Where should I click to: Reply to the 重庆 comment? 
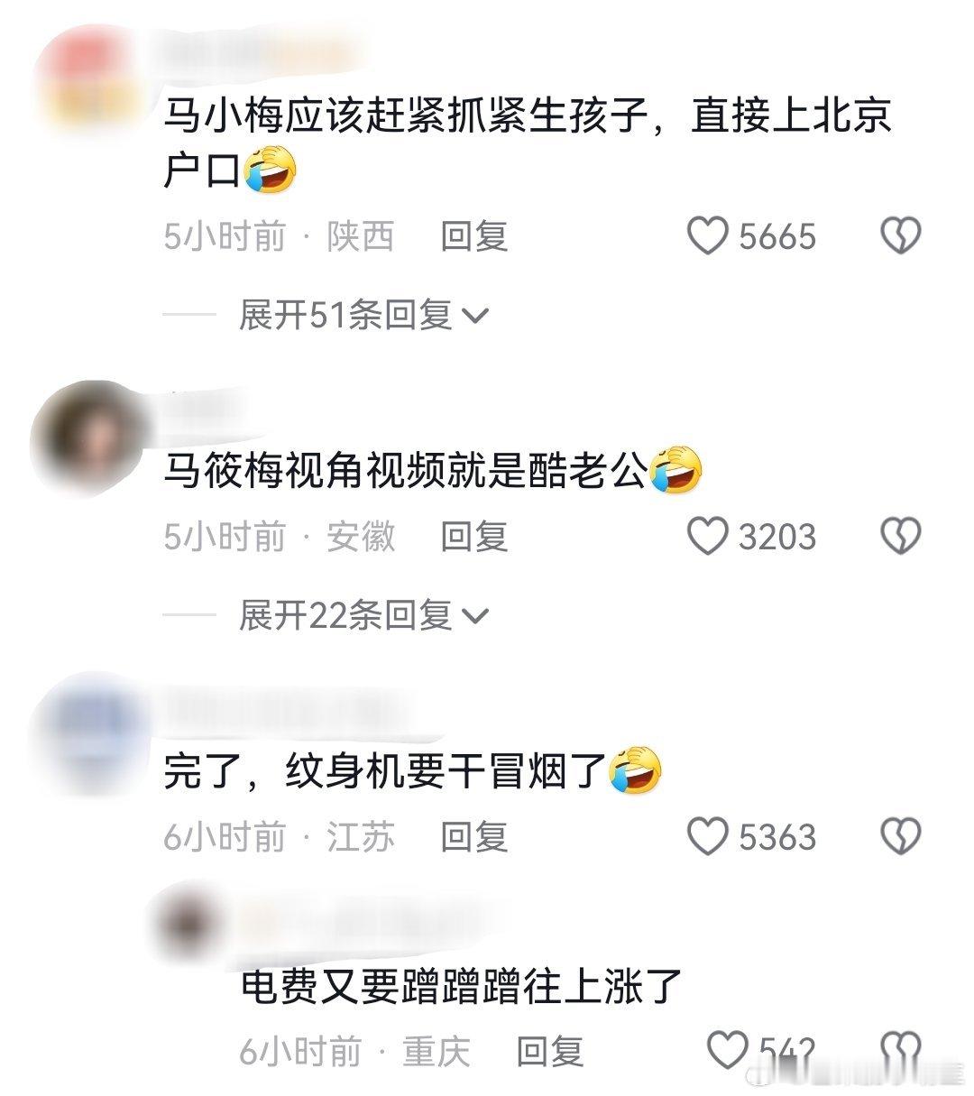(x=550, y=1051)
